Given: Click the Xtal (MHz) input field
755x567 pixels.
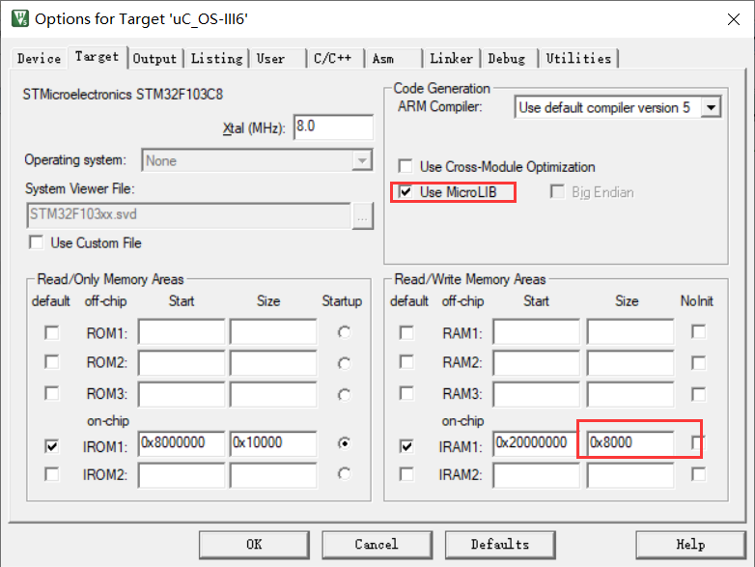Looking at the screenshot, I should [333, 128].
